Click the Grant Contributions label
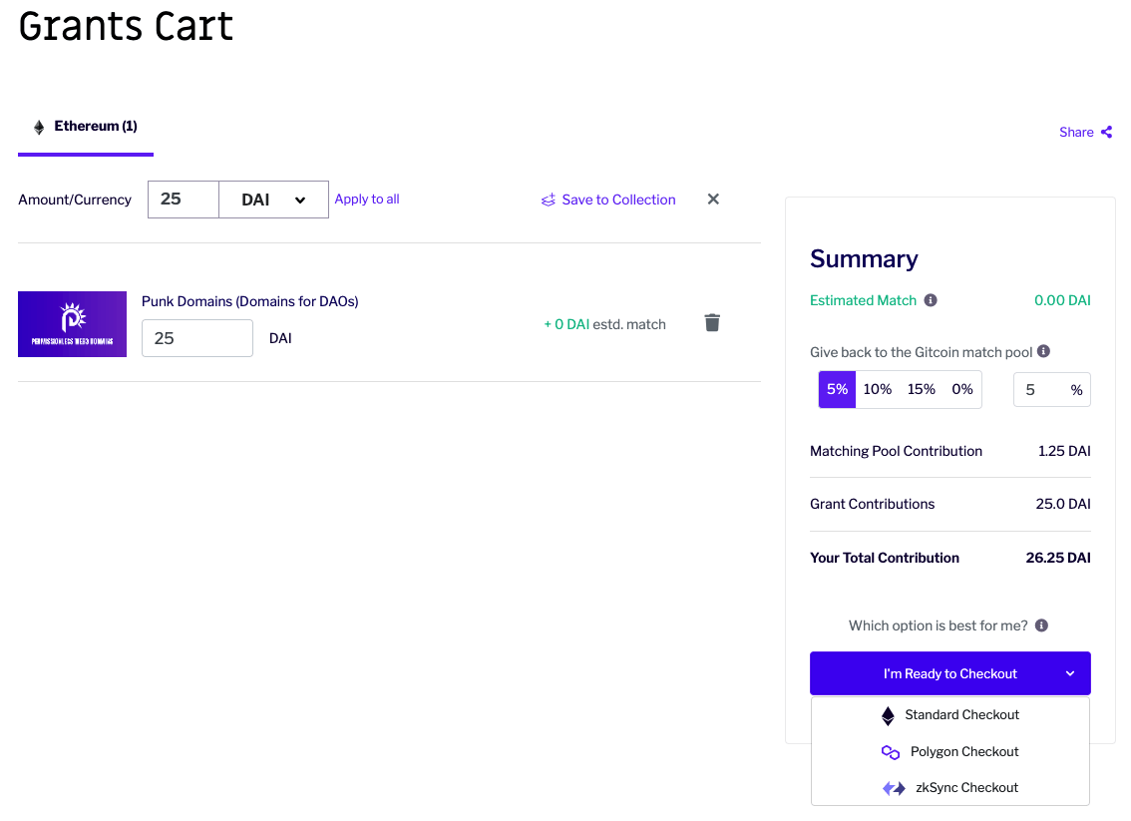Viewport: 1131px width, 821px height. click(x=872, y=504)
